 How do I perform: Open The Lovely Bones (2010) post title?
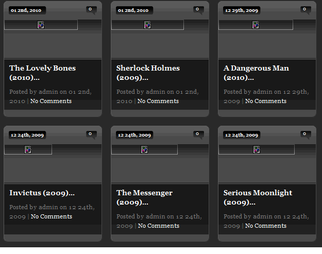click(x=43, y=73)
